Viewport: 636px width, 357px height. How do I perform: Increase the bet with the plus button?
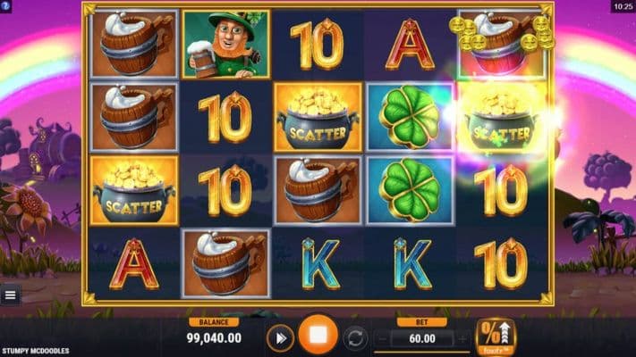click(x=462, y=338)
